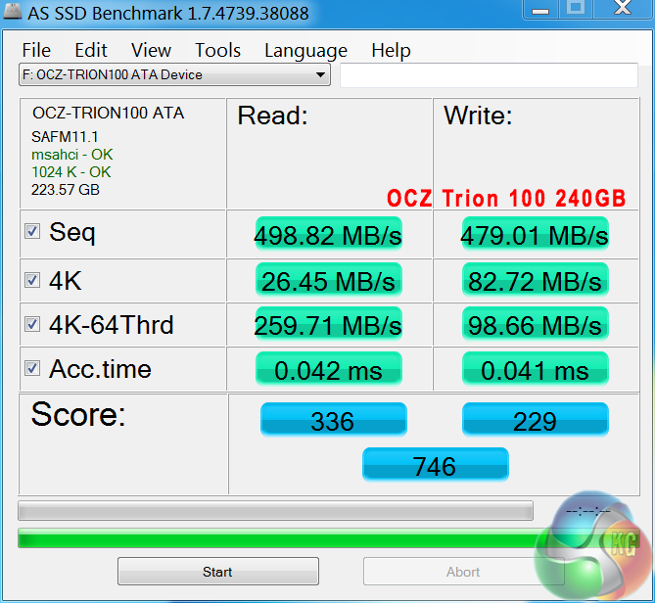Screen dimensions: 655x603
Task: Maximize the AS SSD Benchmark window
Action: (576, 9)
